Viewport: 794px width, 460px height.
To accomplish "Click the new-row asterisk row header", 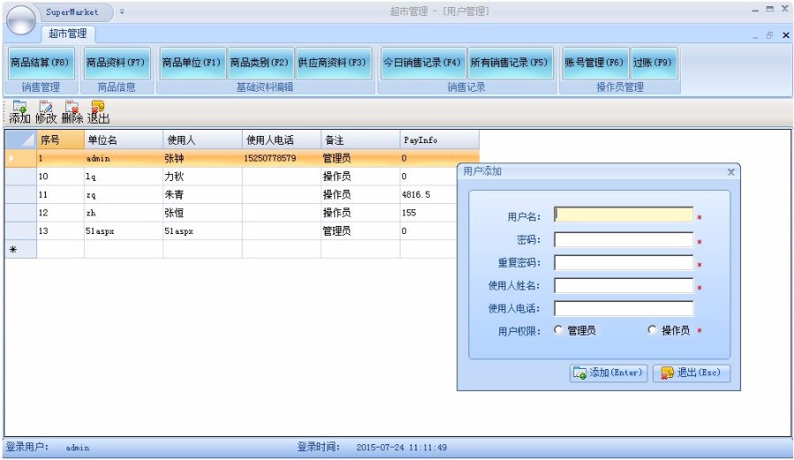I will coord(21,249).
